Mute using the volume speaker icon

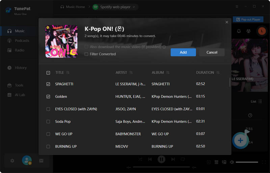[x=232, y=162]
